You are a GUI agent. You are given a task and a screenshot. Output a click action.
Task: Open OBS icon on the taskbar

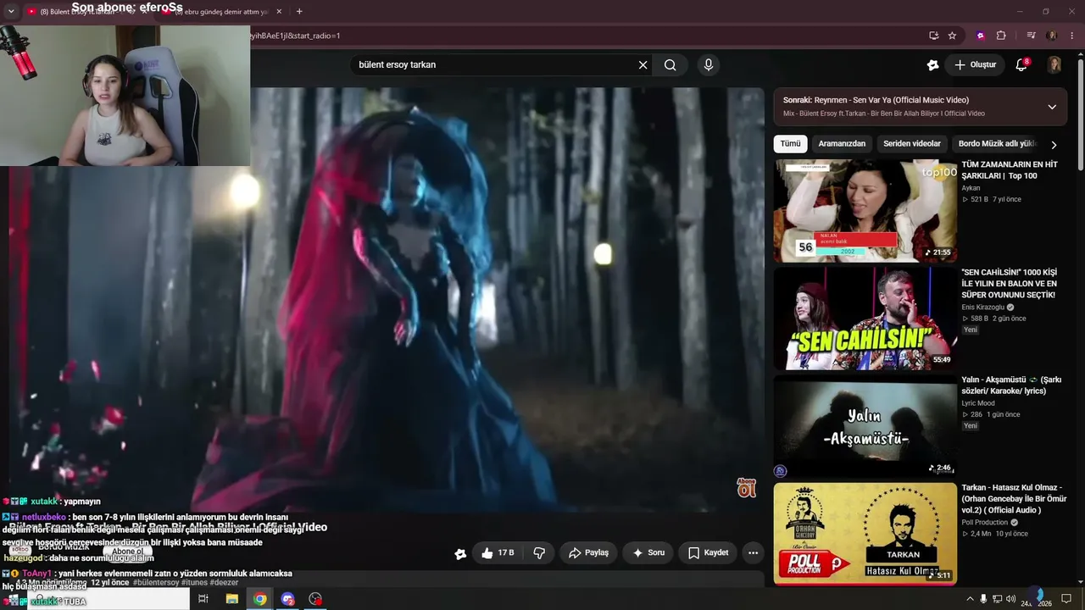pyautogui.click(x=315, y=599)
